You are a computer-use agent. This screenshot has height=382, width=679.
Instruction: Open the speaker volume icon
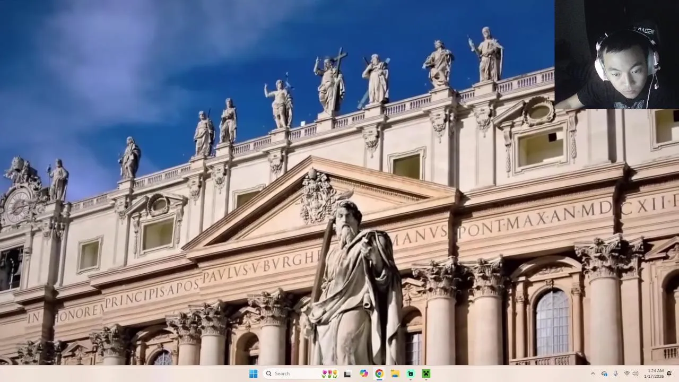pyautogui.click(x=636, y=374)
